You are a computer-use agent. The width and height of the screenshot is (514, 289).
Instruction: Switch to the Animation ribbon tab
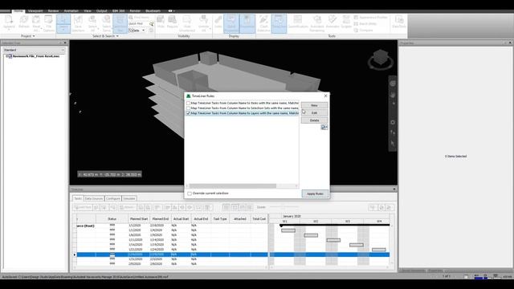(71, 10)
